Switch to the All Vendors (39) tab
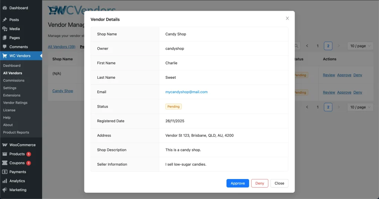 click(x=61, y=47)
